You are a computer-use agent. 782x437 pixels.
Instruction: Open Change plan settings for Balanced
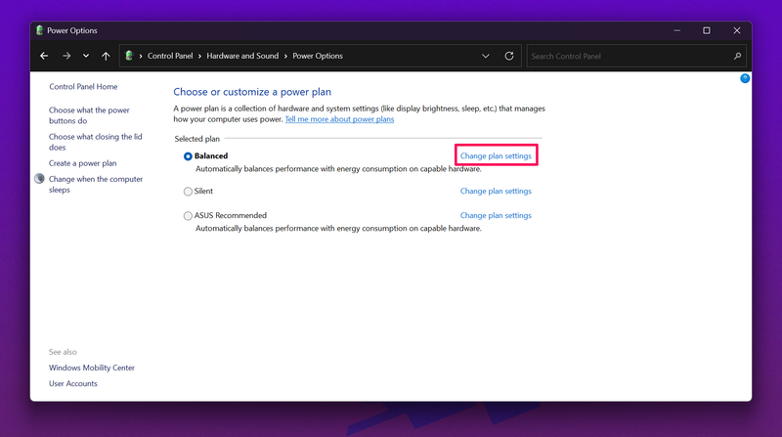click(x=496, y=156)
